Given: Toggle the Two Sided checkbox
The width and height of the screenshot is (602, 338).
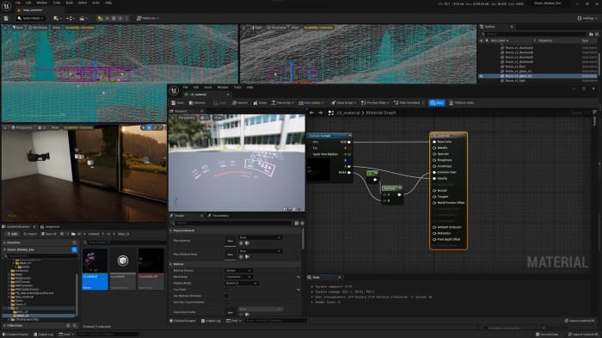Looking at the screenshot, I should click(226, 290).
